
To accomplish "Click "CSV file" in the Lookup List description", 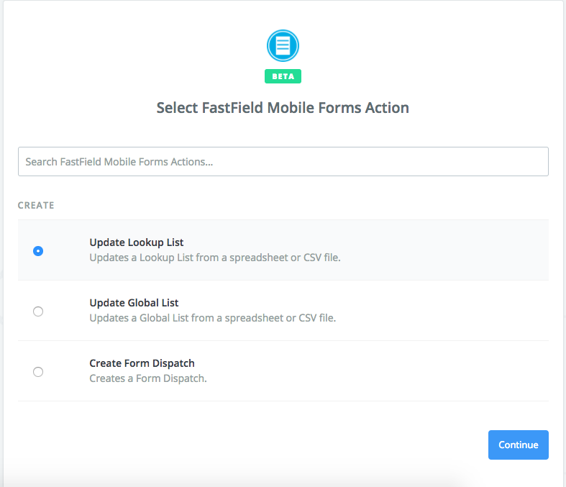I will click(x=321, y=257).
